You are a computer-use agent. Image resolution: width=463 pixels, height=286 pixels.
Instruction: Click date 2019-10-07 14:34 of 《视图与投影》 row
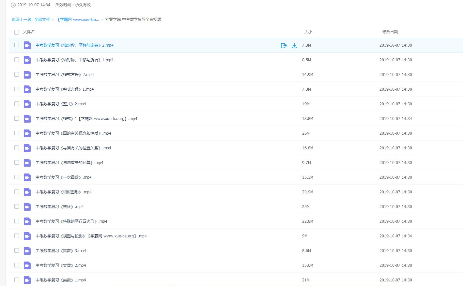[x=396, y=236]
